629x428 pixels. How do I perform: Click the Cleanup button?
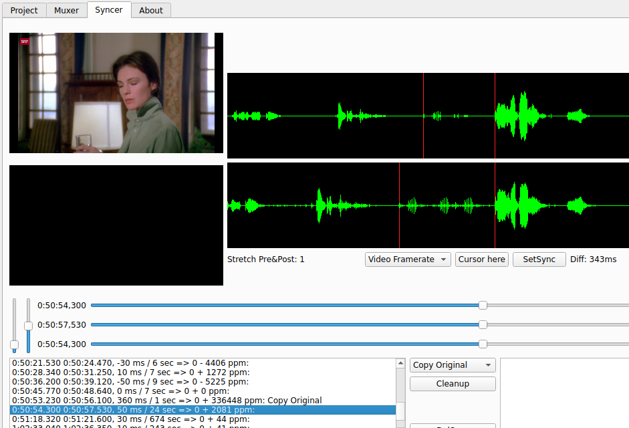453,384
